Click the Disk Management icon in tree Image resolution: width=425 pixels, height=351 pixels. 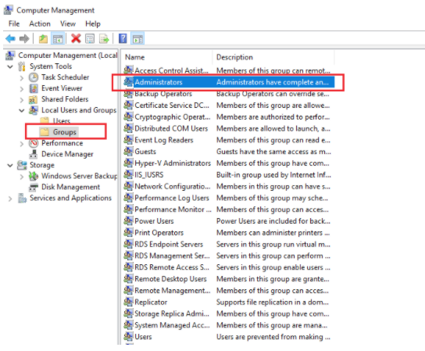34,187
